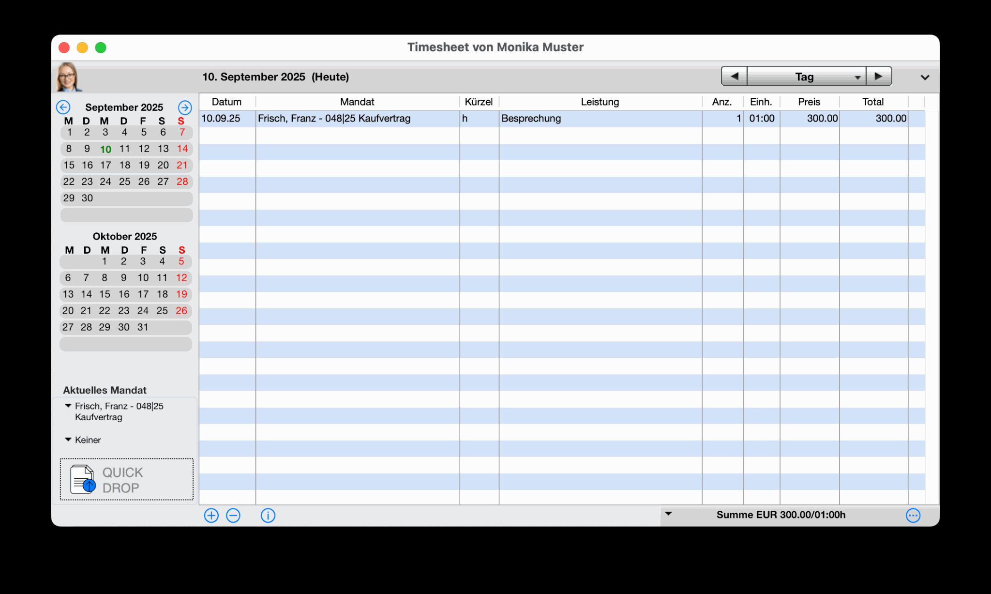Step forward one day with right arrow
Screen dimensions: 991x594
[x=878, y=76]
